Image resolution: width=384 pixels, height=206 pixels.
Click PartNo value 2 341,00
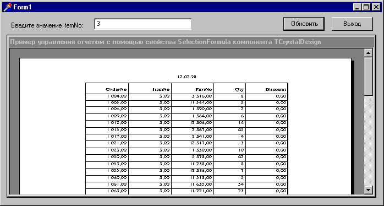tap(202, 136)
